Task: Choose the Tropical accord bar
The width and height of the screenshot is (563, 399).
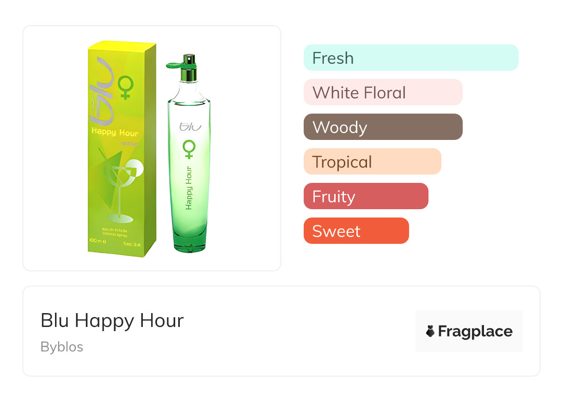Action: 372,162
